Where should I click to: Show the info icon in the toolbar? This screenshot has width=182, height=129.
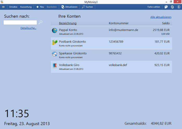point(179,7)
